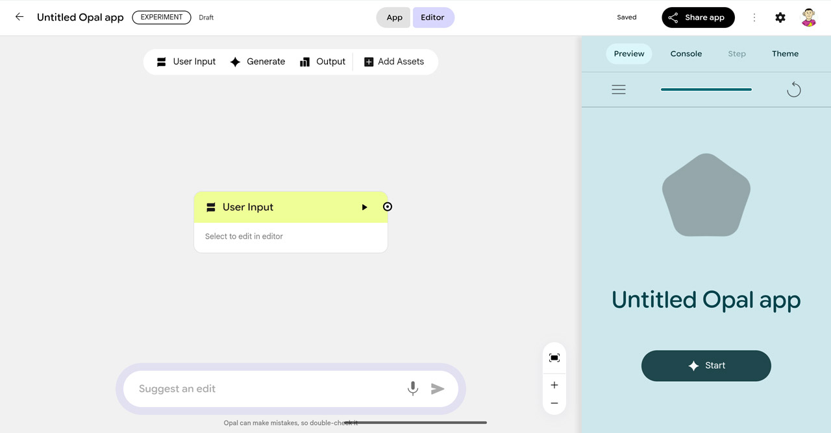Click the zoom to fit icon
The width and height of the screenshot is (831, 433).
554,358
